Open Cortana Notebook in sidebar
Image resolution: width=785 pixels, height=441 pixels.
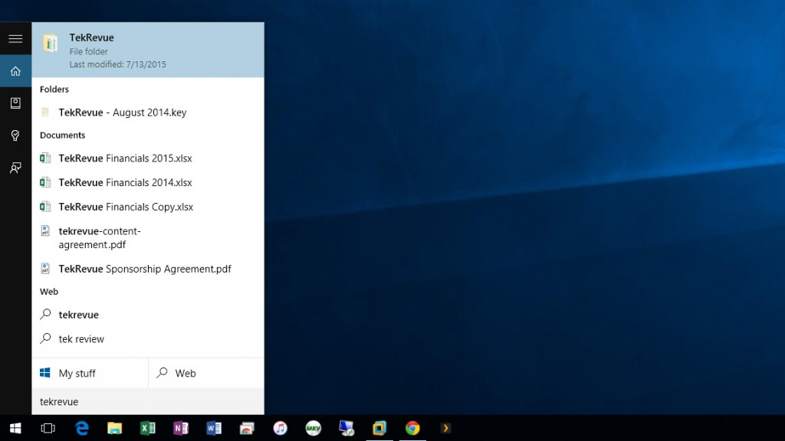pos(15,103)
